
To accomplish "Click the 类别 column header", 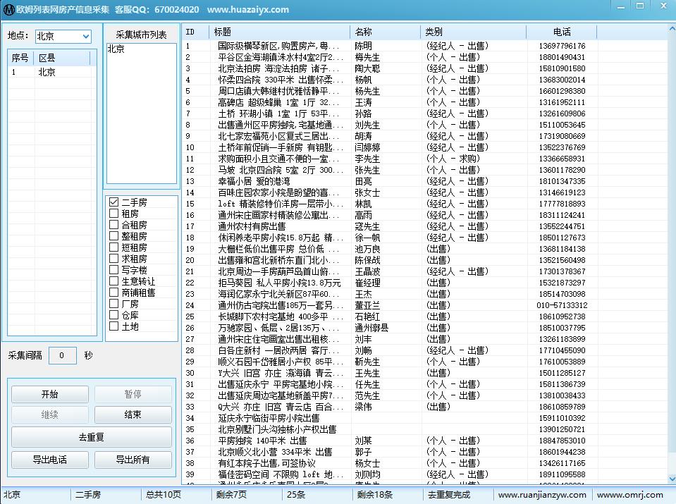I will [474, 32].
